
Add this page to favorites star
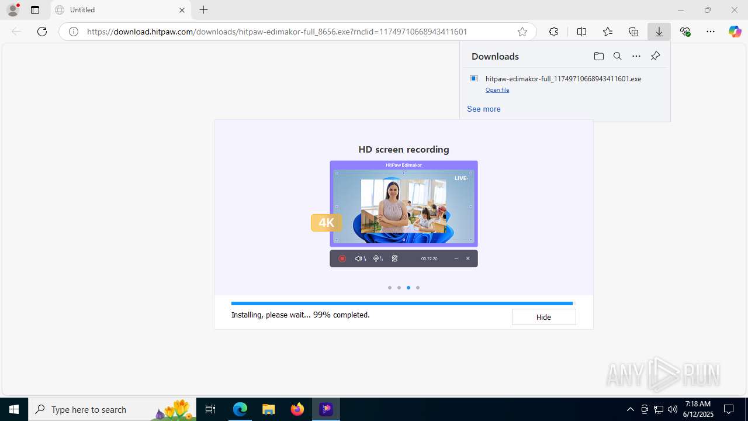tap(522, 32)
